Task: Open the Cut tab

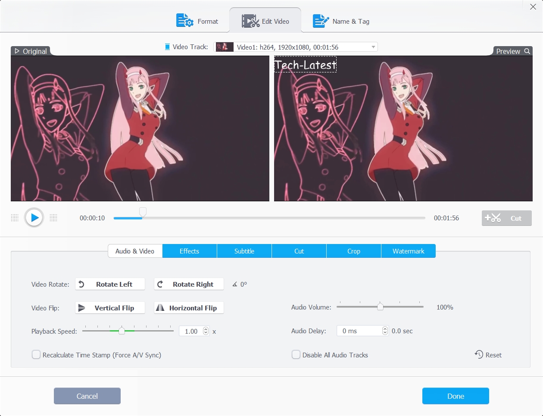Action: [x=299, y=251]
